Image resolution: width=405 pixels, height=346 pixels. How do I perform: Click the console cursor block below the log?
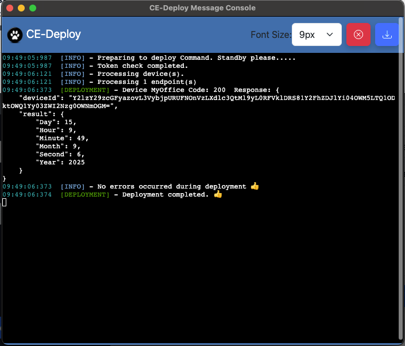coord(5,203)
